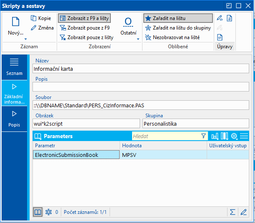Click the Soubor file path field

tap(141, 105)
